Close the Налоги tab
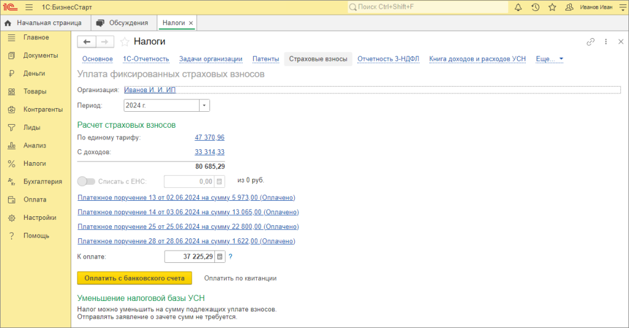 tap(191, 23)
